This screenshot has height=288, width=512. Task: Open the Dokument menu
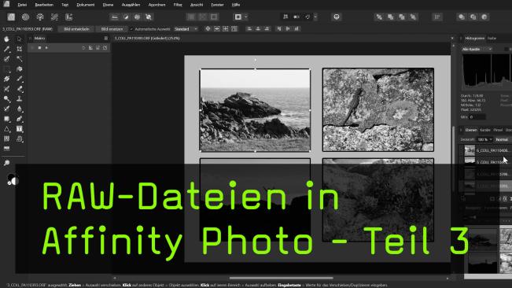tap(85, 5)
